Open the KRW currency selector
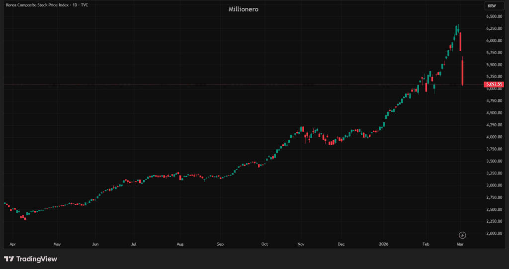Screen dimensions: 509x269 tap(492, 6)
